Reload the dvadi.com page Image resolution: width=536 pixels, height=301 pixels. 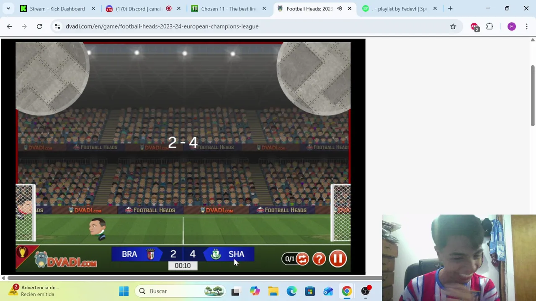click(x=39, y=26)
